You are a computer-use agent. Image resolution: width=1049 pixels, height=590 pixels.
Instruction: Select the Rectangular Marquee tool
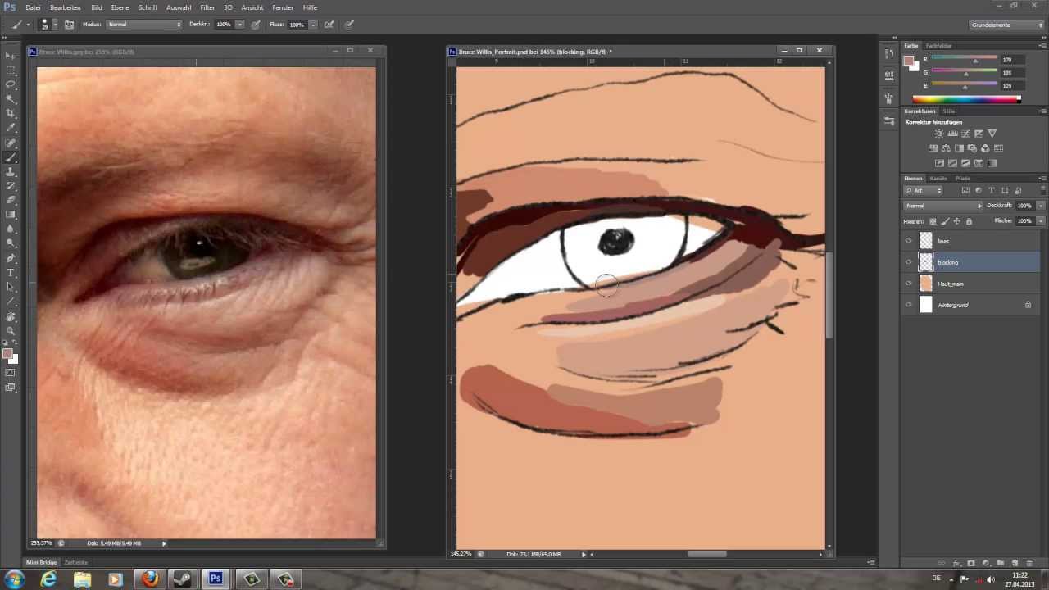tap(11, 70)
